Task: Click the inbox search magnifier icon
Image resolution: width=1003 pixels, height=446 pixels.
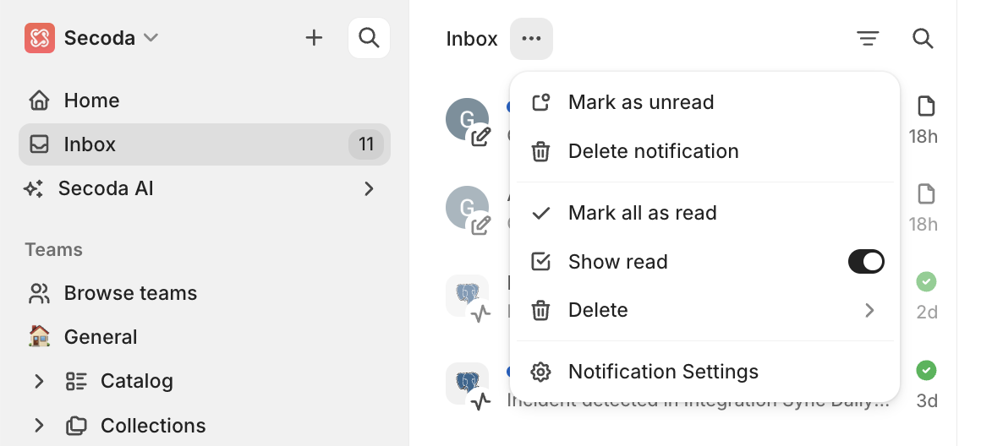Action: [923, 39]
